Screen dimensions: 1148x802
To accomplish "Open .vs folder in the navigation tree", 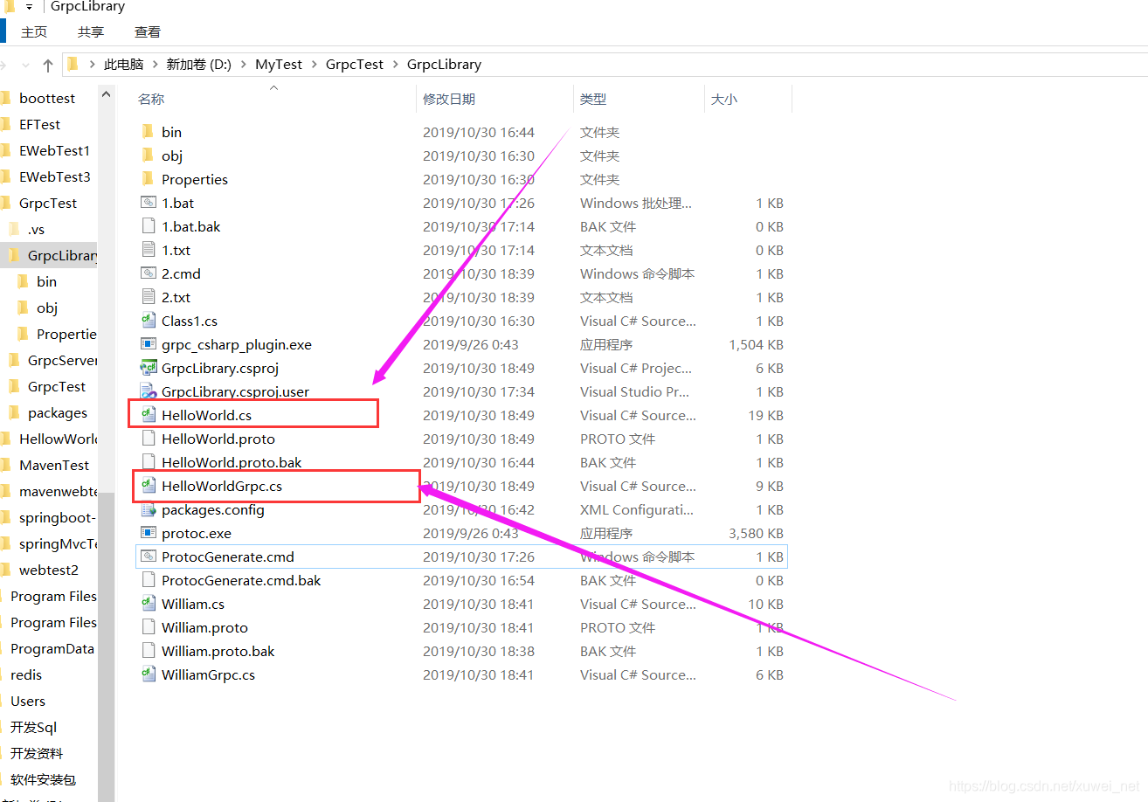I will click(36, 229).
